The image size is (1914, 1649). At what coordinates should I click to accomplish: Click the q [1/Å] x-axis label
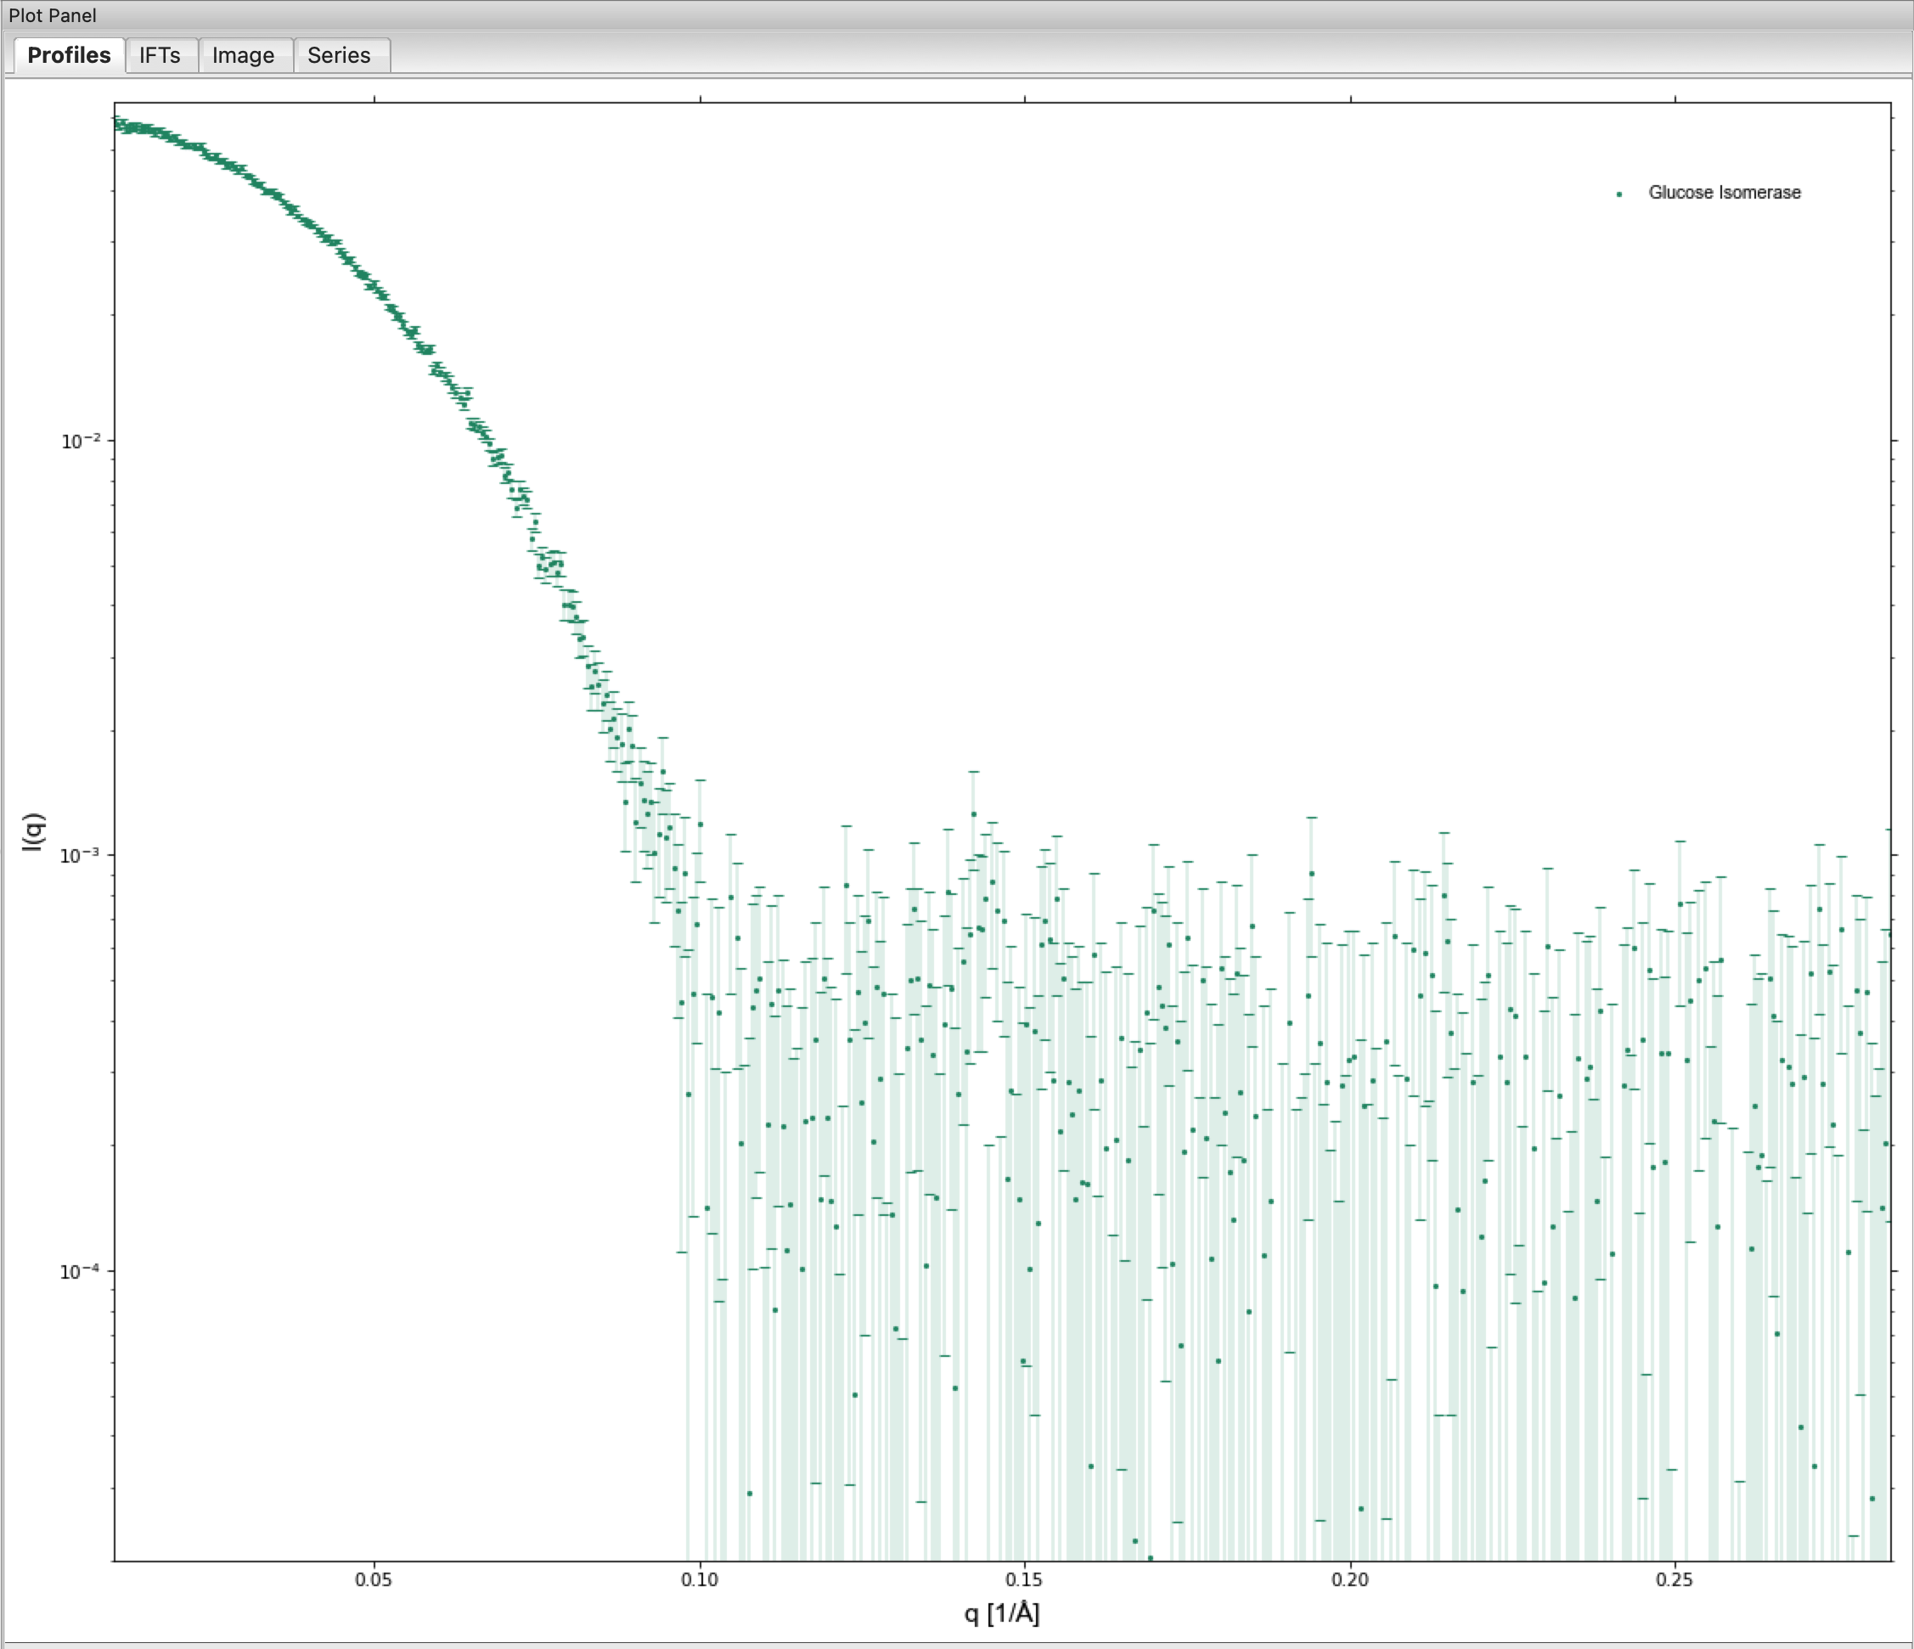click(1001, 1613)
